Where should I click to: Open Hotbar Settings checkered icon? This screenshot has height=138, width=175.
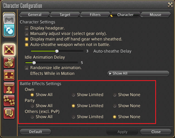tap(9, 101)
